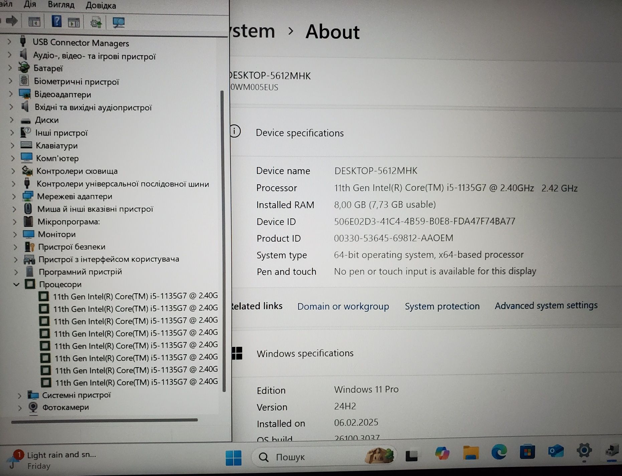The image size is (622, 476).
Task: Open the Вигляд menu
Action: 61,5
